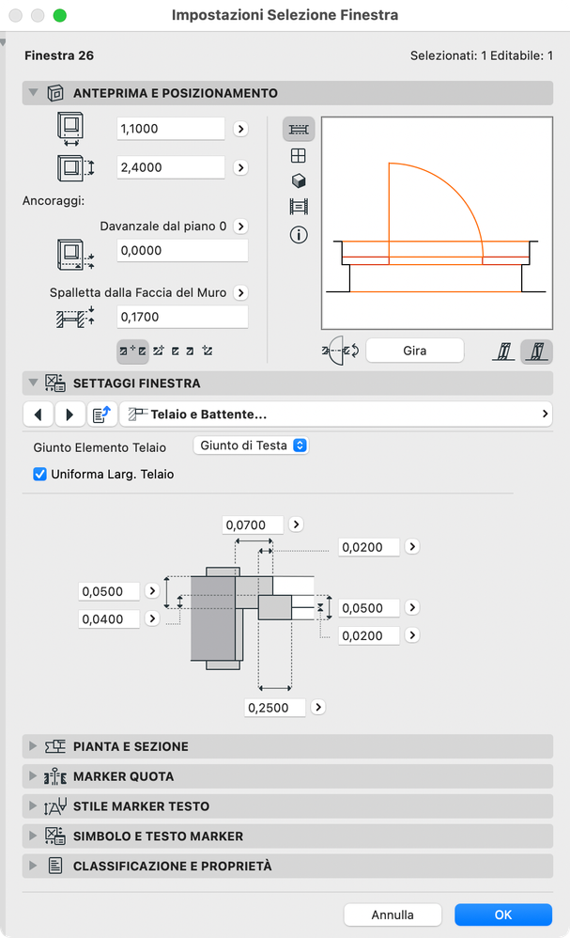Click arrow button next to 0,2500 field

317,707
